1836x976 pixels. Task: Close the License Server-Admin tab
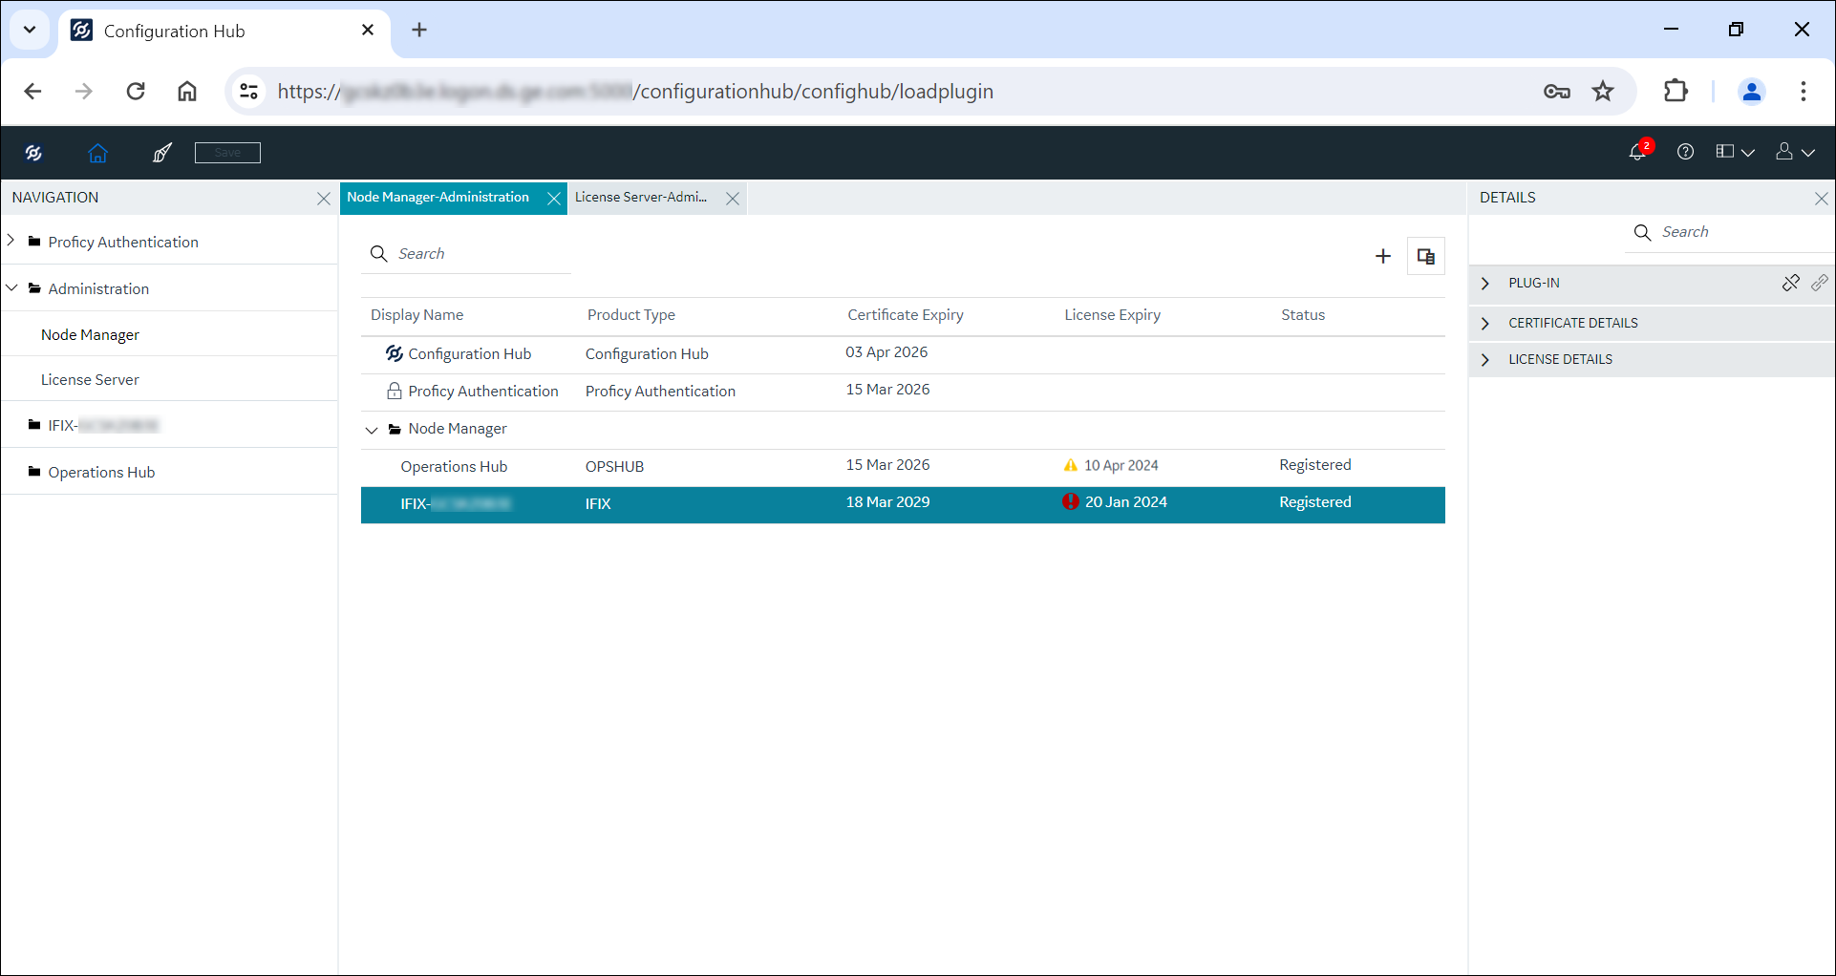pyautogui.click(x=733, y=199)
